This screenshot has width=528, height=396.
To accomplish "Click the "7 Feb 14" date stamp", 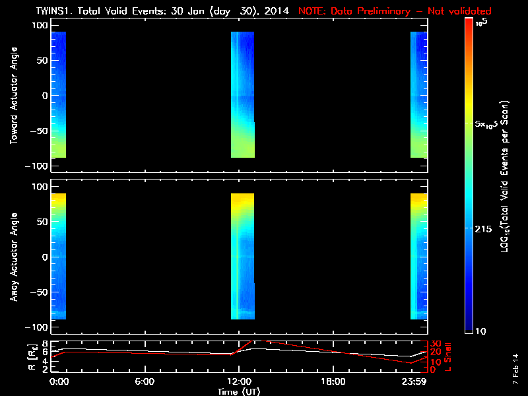I will (x=515, y=373).
